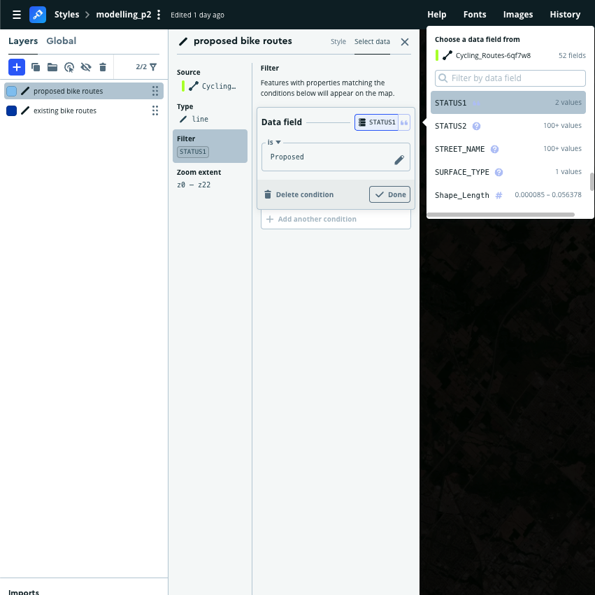Screen dimensions: 595x595
Task: Click the light blue proposed bike routes swatch
Action: [11, 91]
